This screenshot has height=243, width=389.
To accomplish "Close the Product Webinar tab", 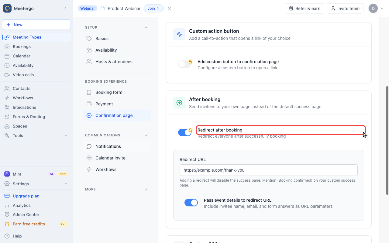I will (170, 9).
